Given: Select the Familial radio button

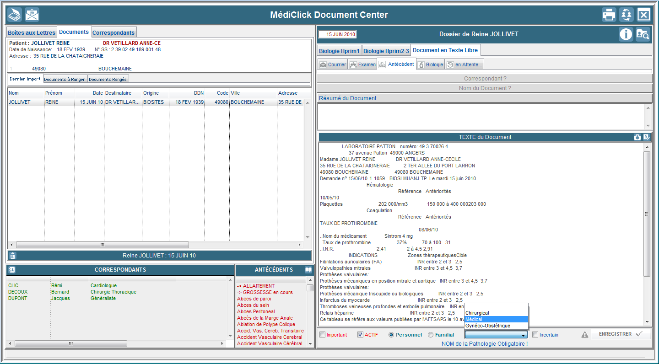Looking at the screenshot, I should click(431, 335).
